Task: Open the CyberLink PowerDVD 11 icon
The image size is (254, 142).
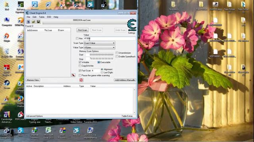Action: pos(7,133)
